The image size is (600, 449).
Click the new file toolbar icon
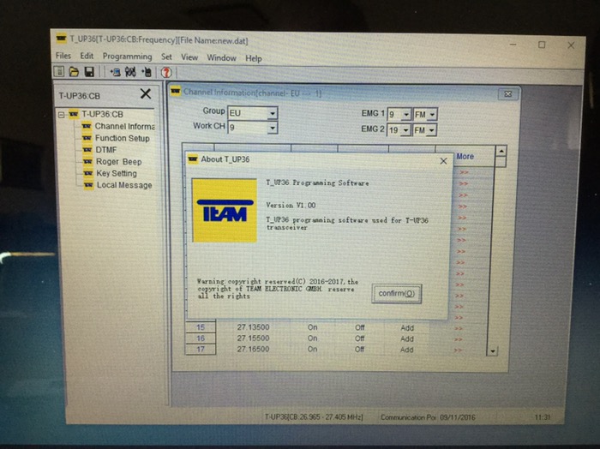pyautogui.click(x=59, y=71)
